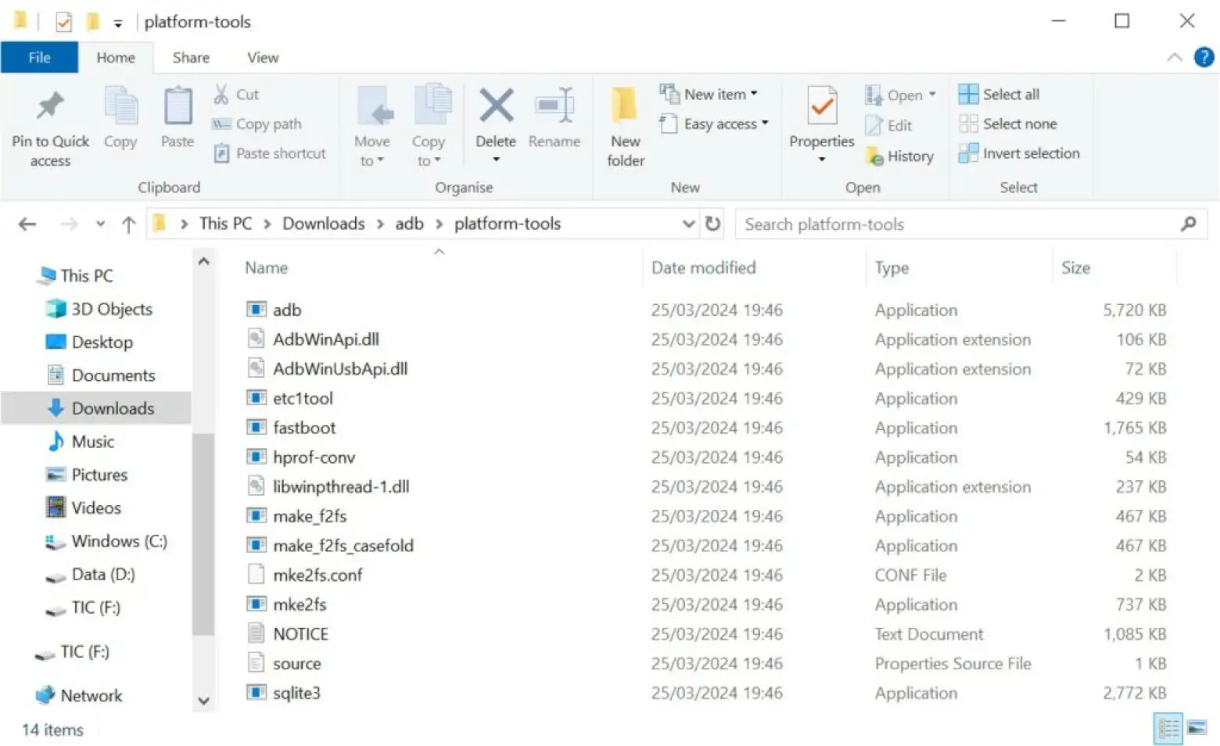Viewport: 1220px width, 746px height.
Task: Select Pictures in navigation pane
Action: coord(87,475)
